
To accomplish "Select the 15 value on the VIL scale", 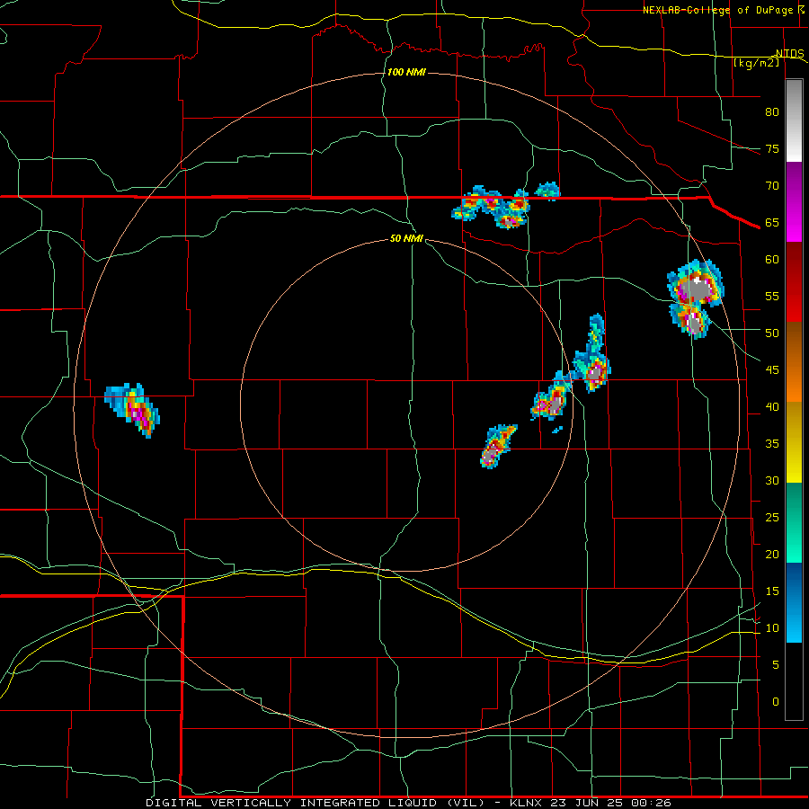I will pos(772,591).
